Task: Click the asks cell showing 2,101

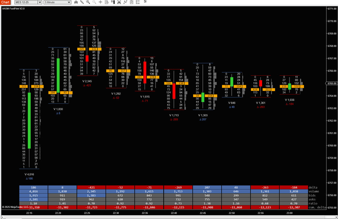Action: pyautogui.click(x=33, y=200)
